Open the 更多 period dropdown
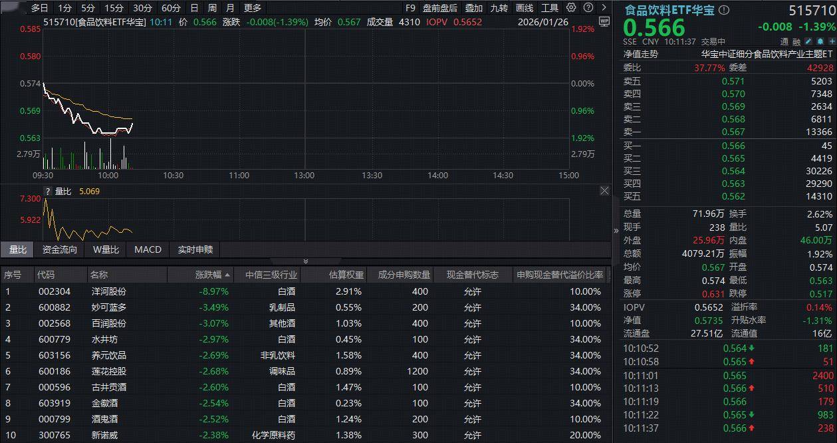837x443 pixels. (253, 8)
